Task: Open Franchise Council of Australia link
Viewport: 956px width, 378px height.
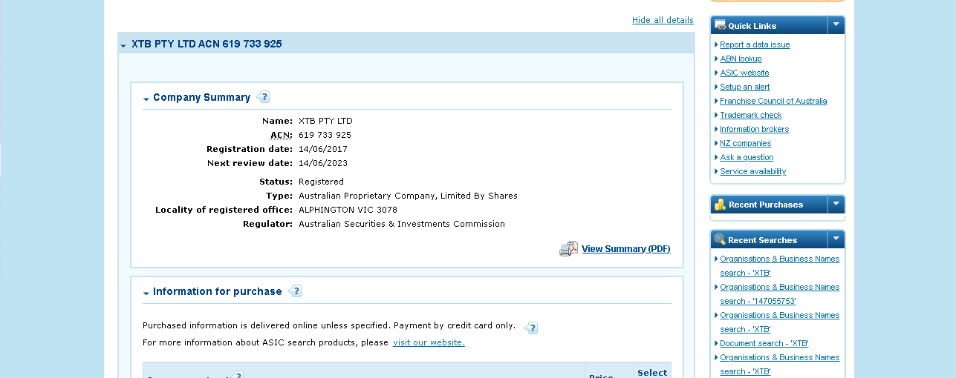Action: [773, 101]
